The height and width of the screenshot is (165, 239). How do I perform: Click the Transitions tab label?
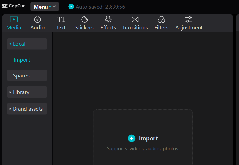135,28
